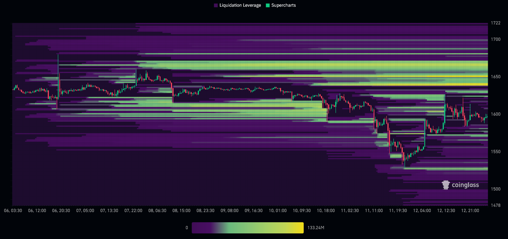The width and height of the screenshot is (508, 239).
Task: Click the heatmap intensity gradient bar
Action: click(247, 227)
